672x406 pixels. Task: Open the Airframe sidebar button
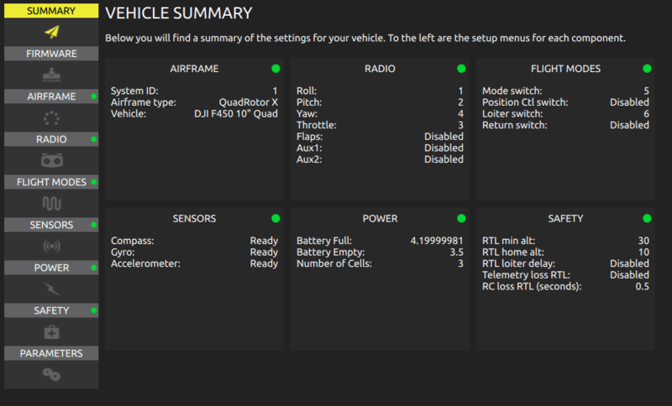[x=51, y=96]
